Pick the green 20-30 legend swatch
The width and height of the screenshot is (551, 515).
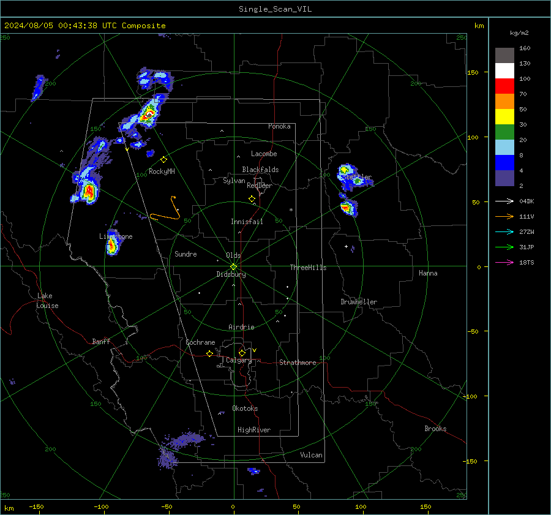pos(504,132)
